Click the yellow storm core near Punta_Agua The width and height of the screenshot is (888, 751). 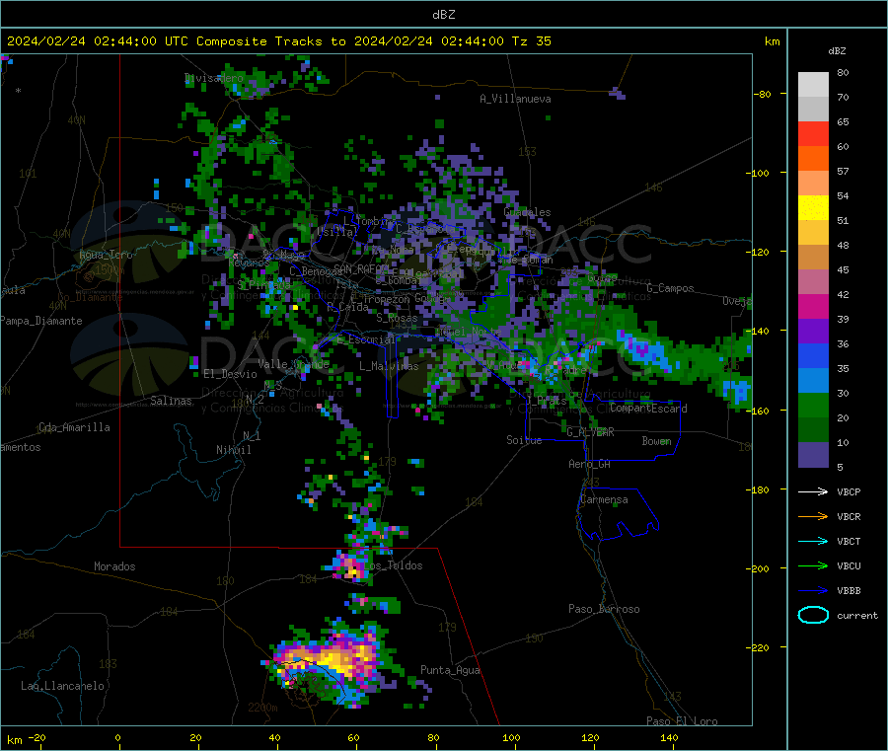pos(334,658)
